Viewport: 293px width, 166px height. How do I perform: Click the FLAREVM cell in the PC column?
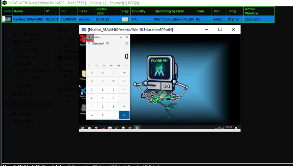point(68,19)
